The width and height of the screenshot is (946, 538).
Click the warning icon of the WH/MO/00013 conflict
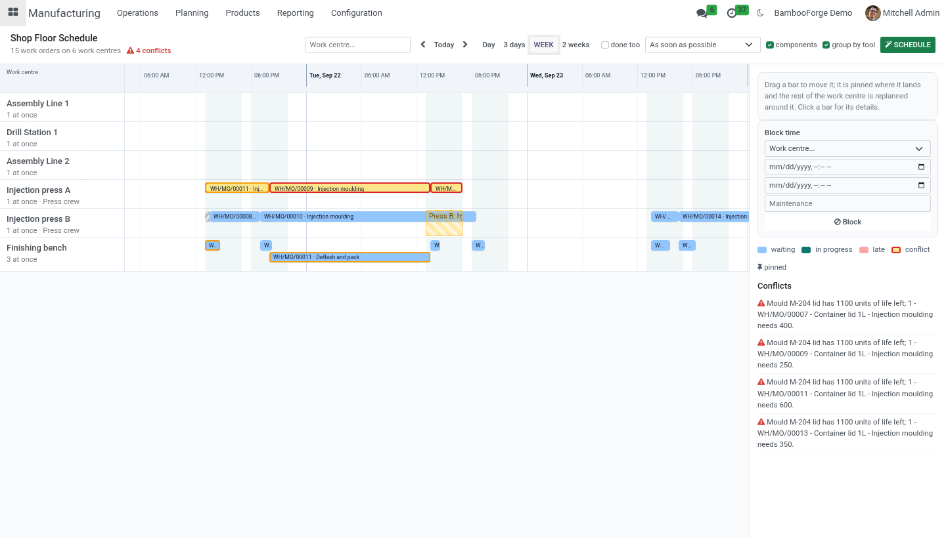tap(761, 422)
